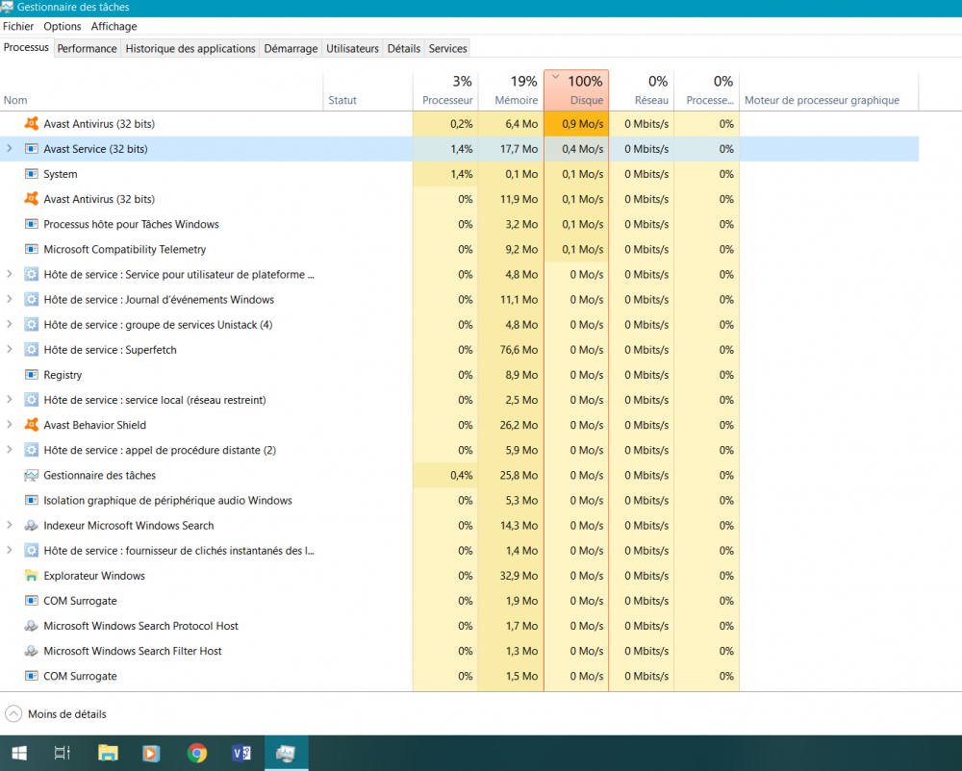
Task: Expand the appel de procédure distante row
Action: [10, 450]
